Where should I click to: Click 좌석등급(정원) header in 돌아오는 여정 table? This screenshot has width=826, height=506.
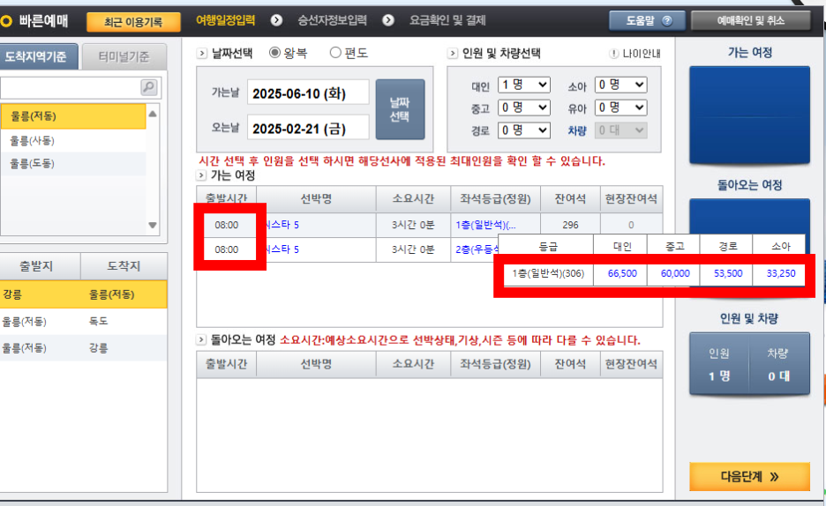[x=495, y=364]
